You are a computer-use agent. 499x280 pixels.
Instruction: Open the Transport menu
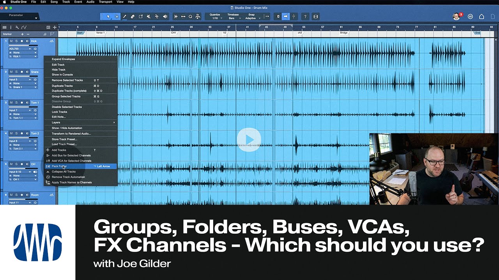pos(105,2)
